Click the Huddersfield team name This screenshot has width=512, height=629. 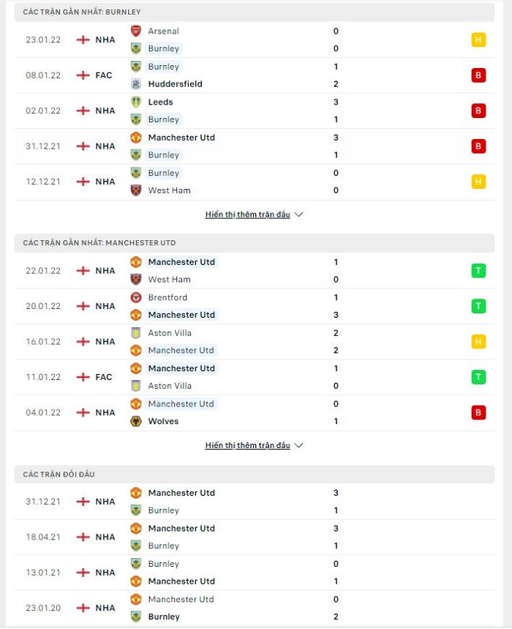[x=175, y=83]
